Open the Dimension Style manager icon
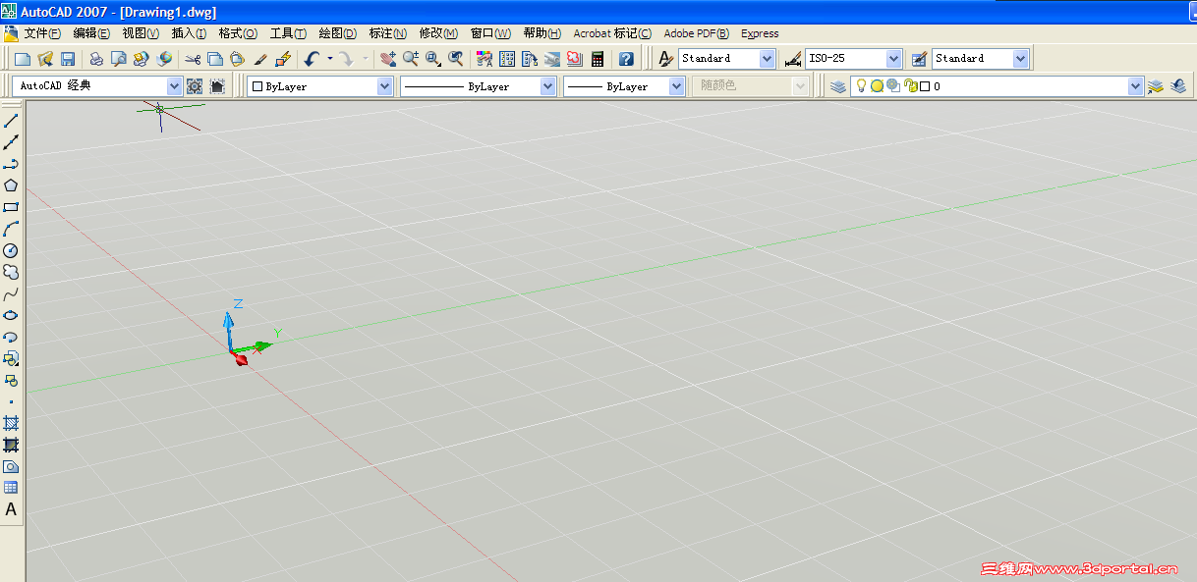The width and height of the screenshot is (1197, 582). click(793, 59)
